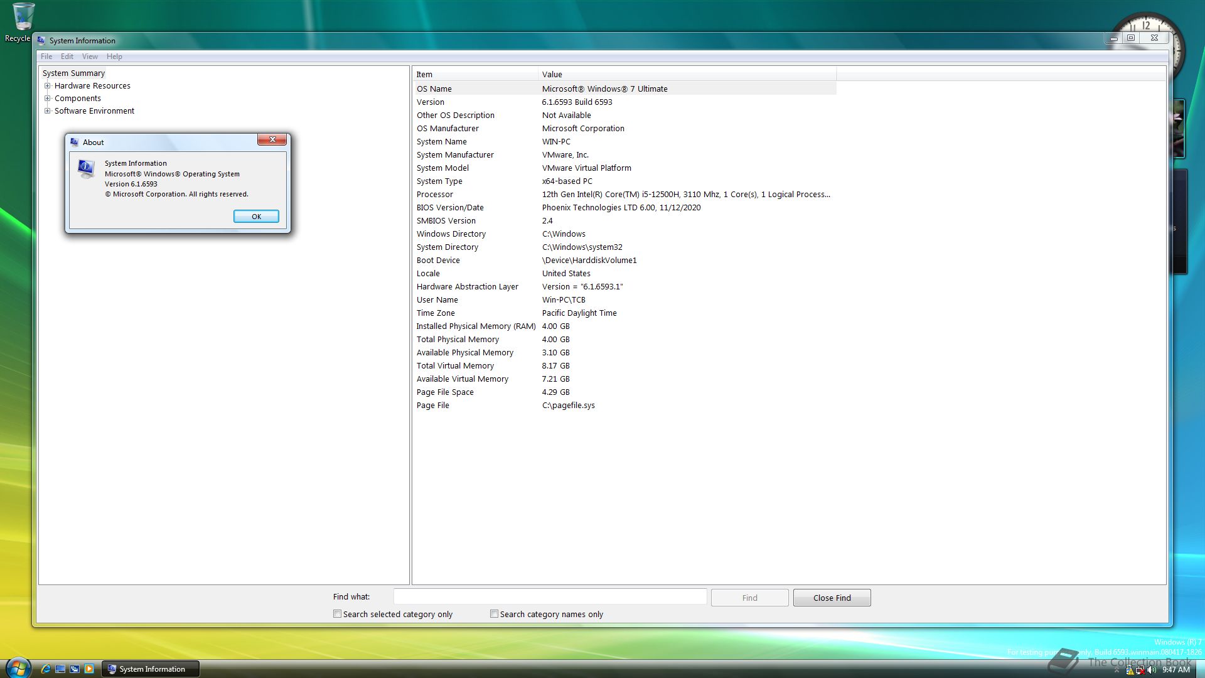The height and width of the screenshot is (678, 1205).
Task: Click the About dialog info computer icon
Action: pyautogui.click(x=86, y=169)
